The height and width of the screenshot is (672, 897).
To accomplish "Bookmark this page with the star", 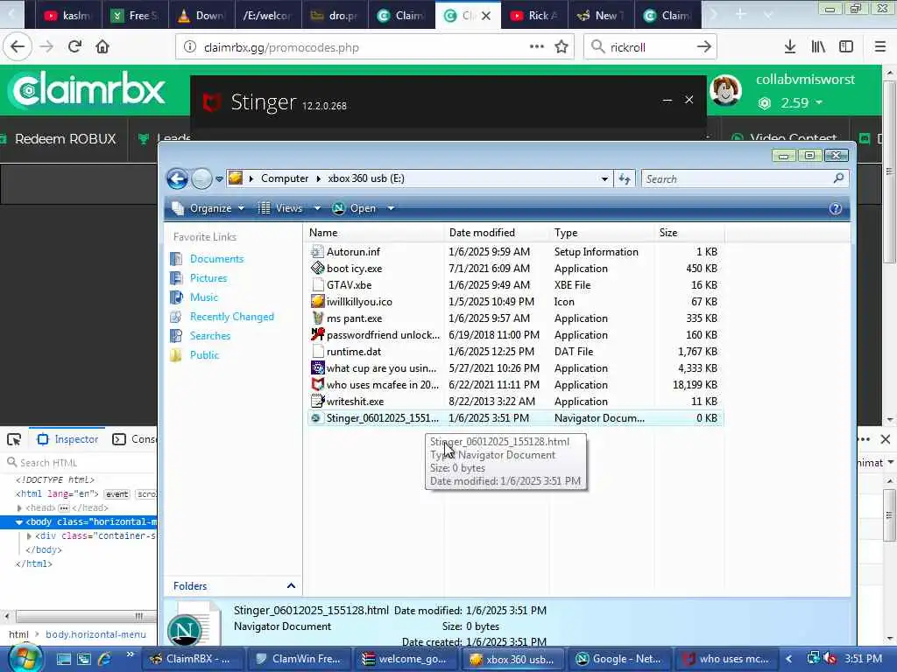I will click(562, 47).
